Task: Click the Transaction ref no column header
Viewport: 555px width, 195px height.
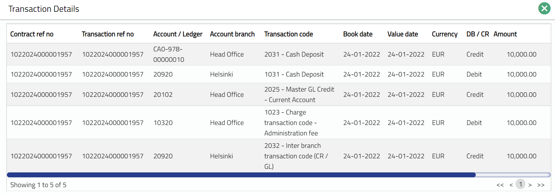Action: (x=108, y=34)
